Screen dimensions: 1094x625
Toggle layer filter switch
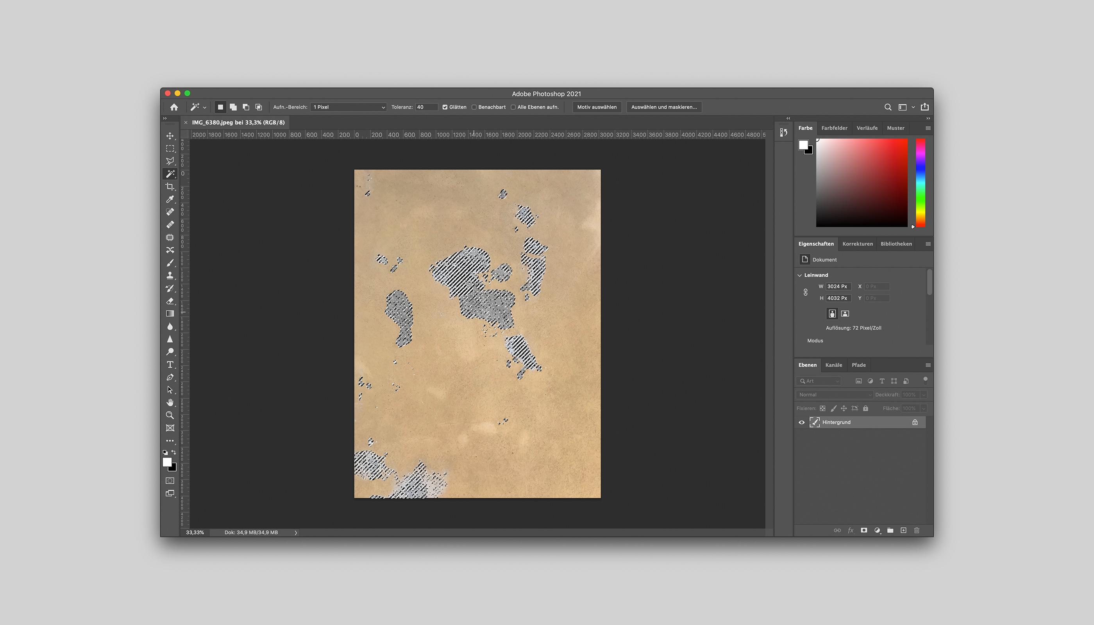coord(925,380)
